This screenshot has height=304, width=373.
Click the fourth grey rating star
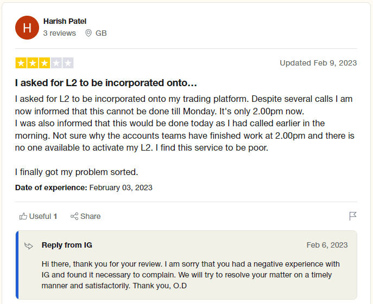(x=56, y=63)
